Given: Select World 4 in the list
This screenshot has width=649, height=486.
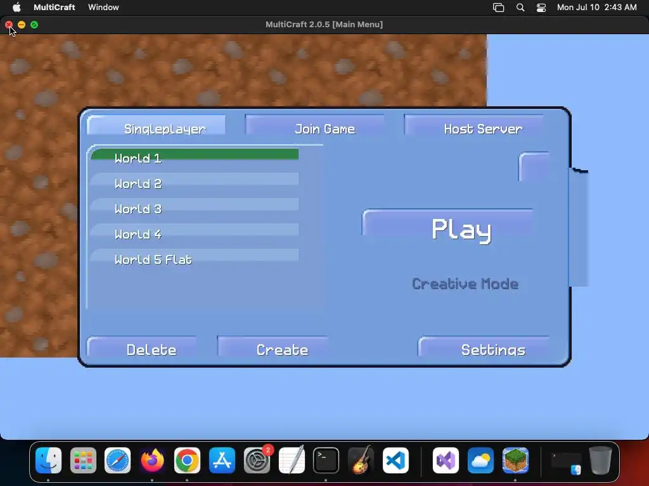Looking at the screenshot, I should (x=195, y=232).
